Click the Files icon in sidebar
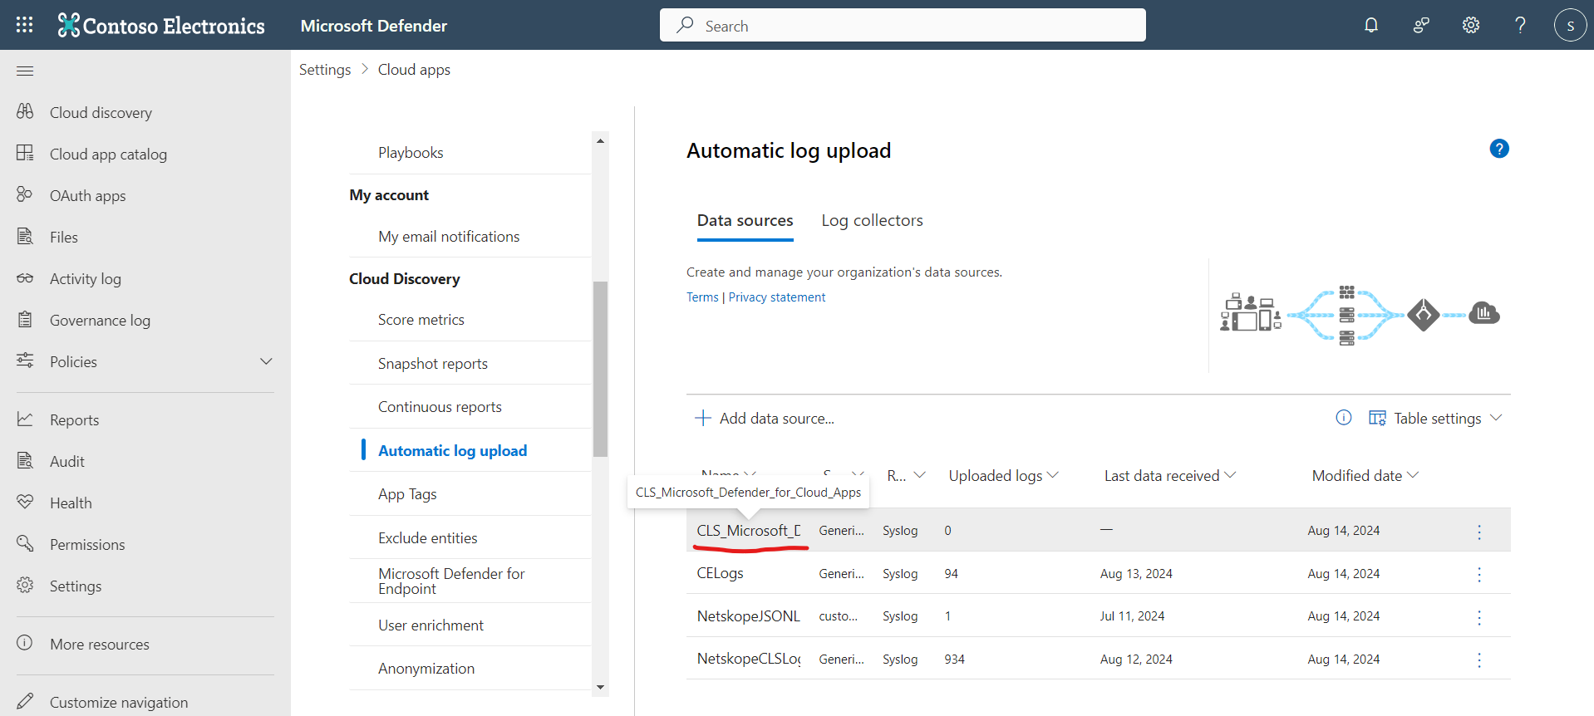The height and width of the screenshot is (716, 1594). 25,236
